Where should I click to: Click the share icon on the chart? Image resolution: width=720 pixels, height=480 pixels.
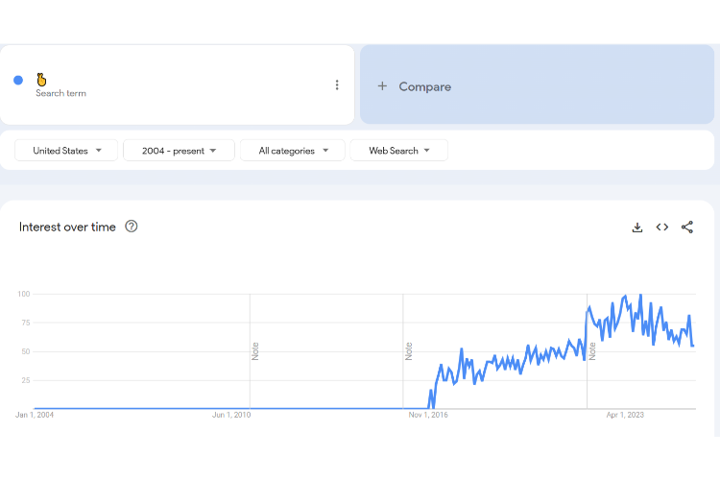[x=687, y=228]
